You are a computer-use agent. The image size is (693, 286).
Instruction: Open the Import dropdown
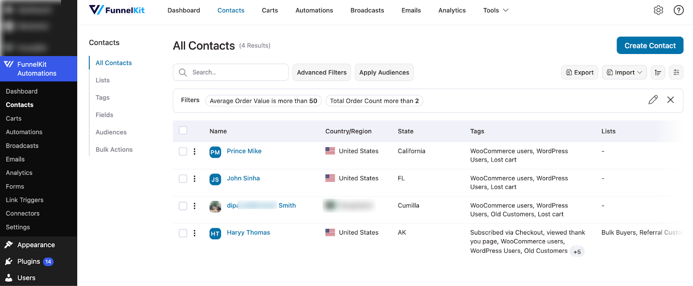point(624,73)
